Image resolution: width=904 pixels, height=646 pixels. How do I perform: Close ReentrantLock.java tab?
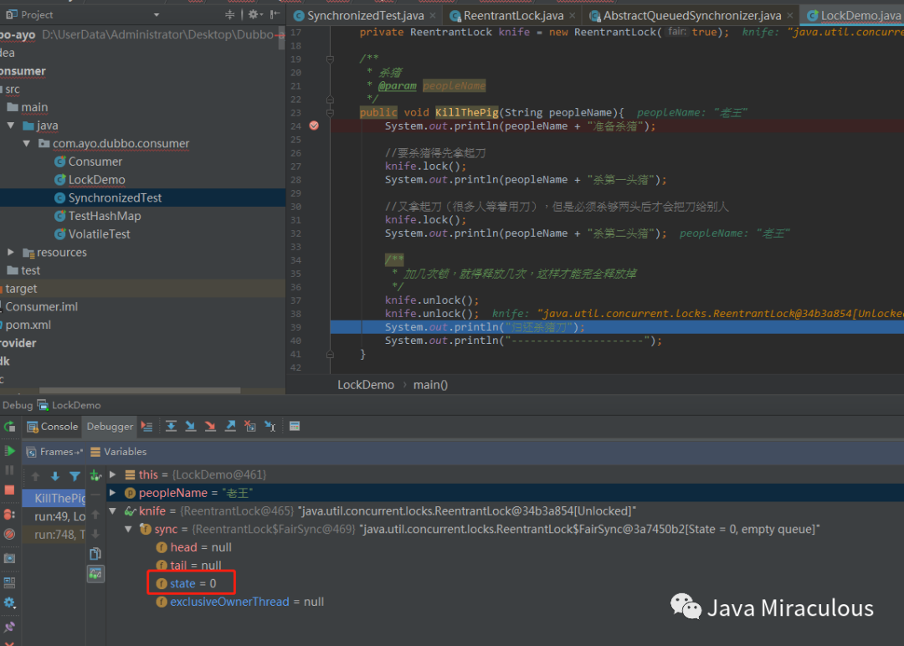coord(572,16)
